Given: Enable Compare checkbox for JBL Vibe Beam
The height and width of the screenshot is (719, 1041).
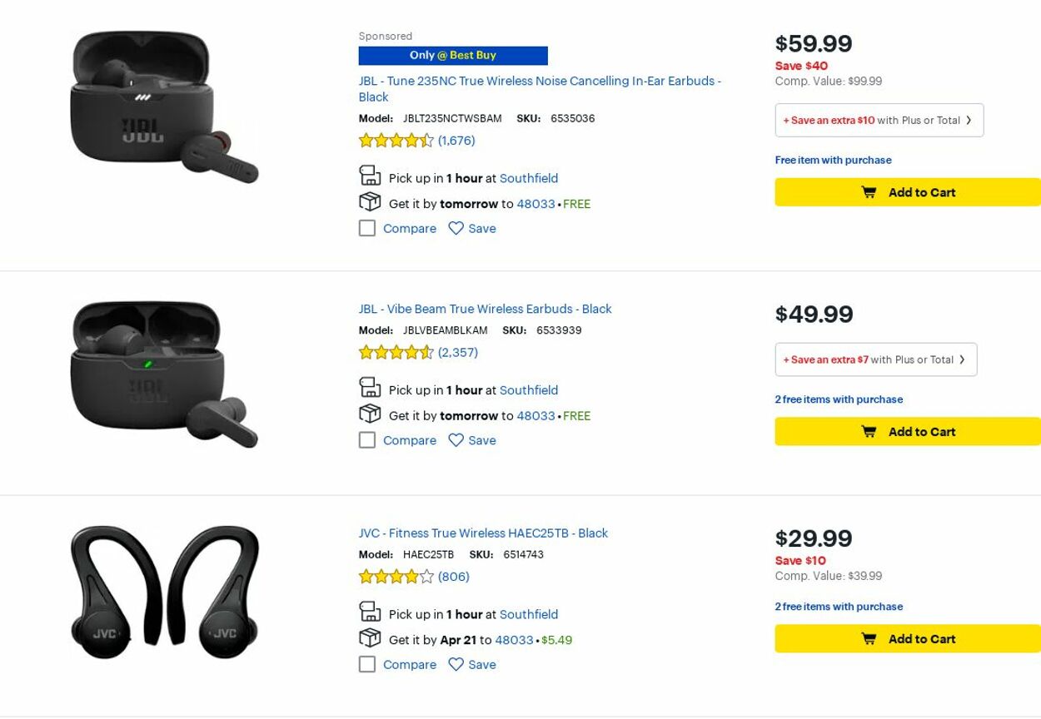Looking at the screenshot, I should (367, 440).
